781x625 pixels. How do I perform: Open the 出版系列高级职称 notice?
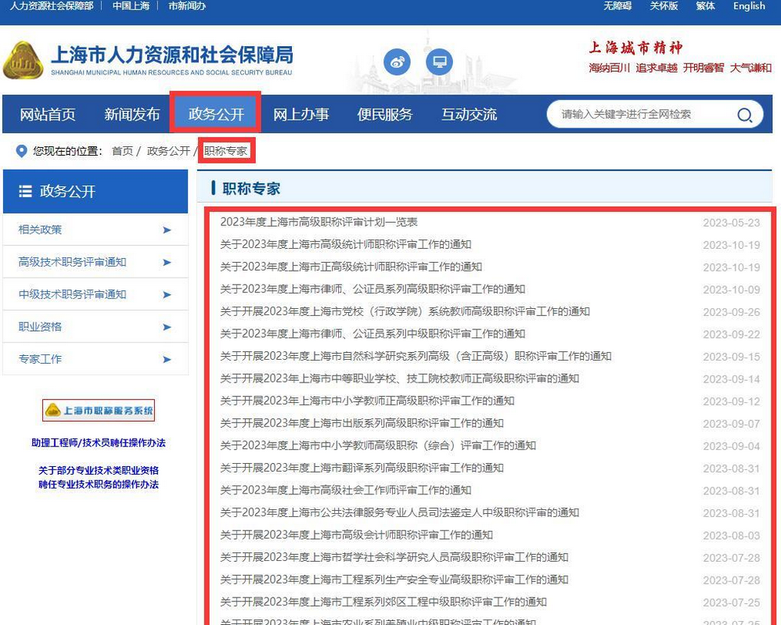point(362,423)
